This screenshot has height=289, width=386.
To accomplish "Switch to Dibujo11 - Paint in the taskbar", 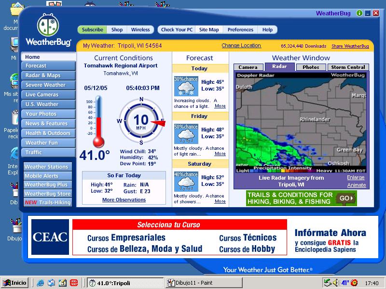I will coord(204,283).
